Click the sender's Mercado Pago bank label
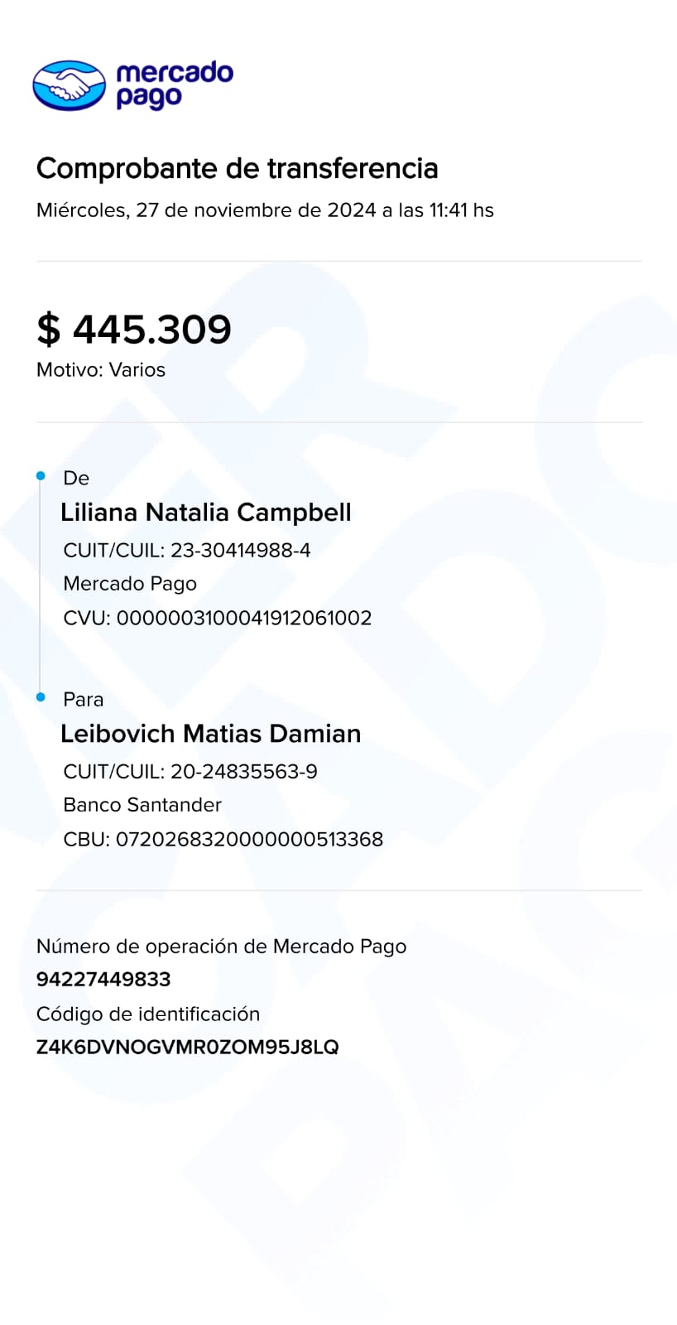The height and width of the screenshot is (1325, 677). click(x=130, y=584)
